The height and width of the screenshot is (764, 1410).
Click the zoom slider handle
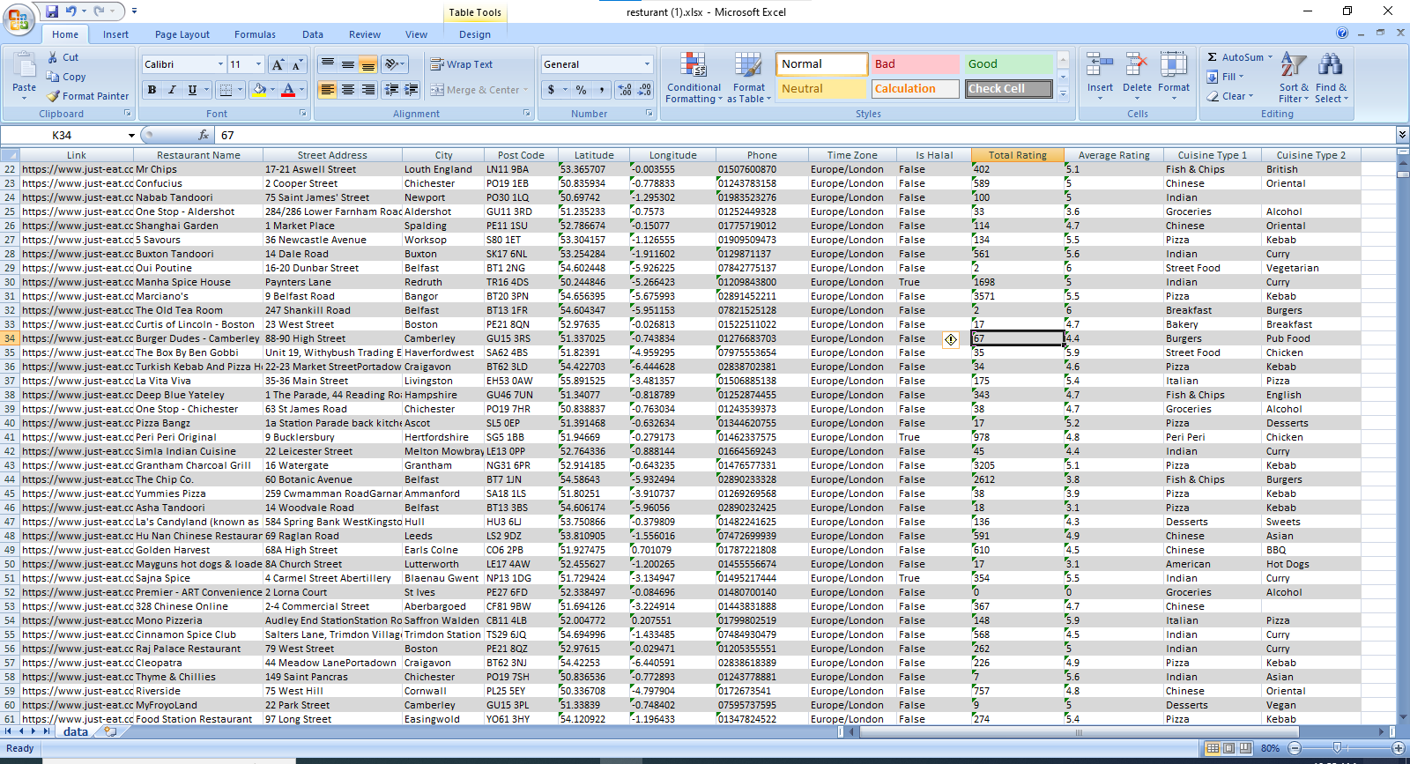pyautogui.click(x=1338, y=748)
